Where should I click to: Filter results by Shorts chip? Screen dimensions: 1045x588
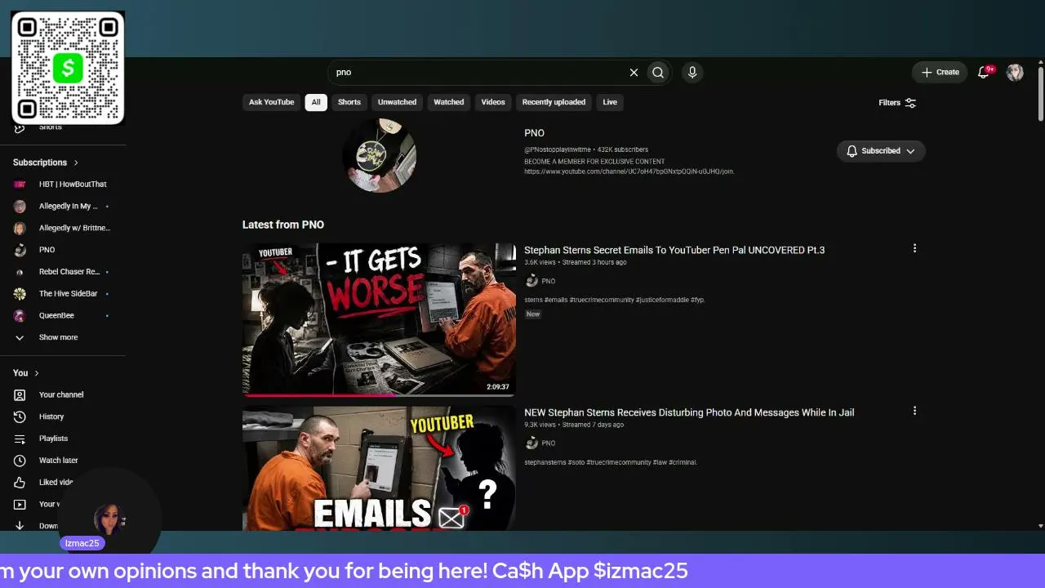click(x=349, y=102)
